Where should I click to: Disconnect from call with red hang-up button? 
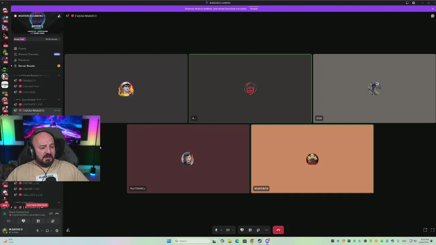(x=278, y=230)
